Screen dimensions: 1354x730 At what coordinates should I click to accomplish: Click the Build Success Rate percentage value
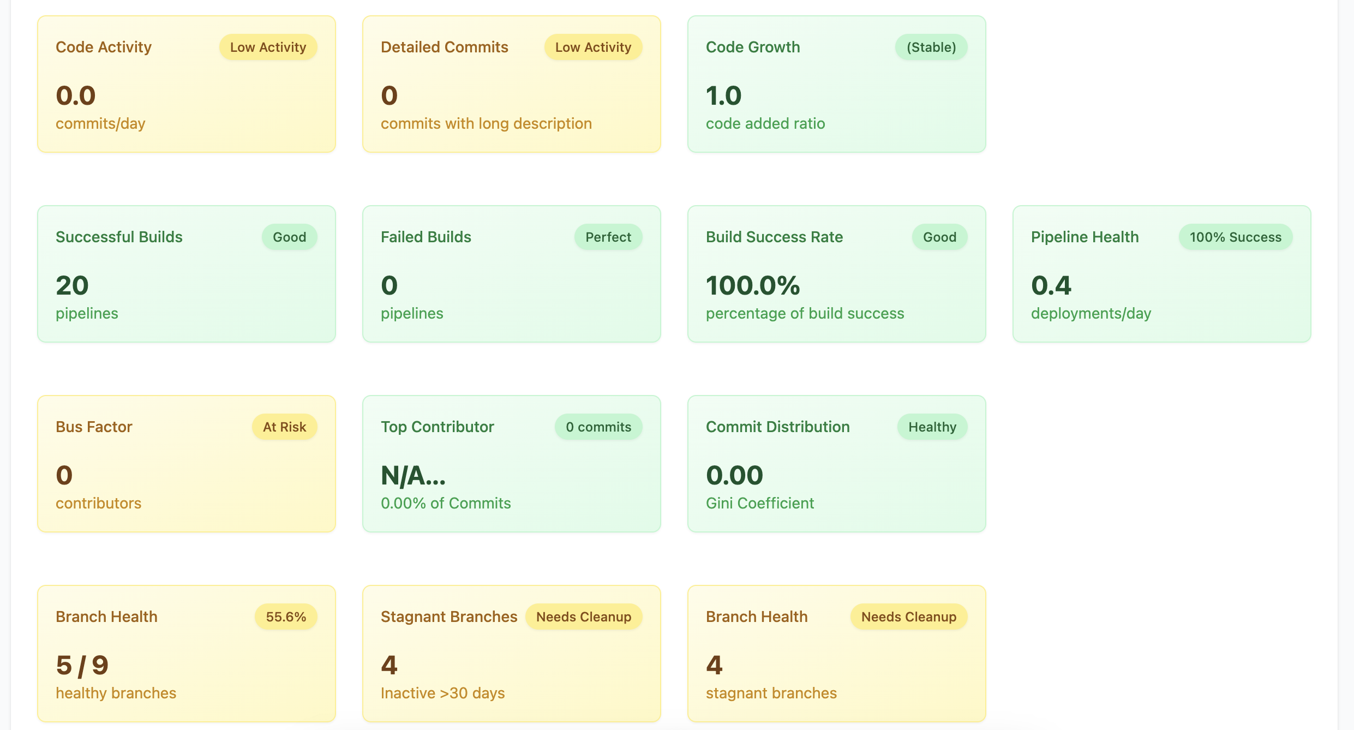click(753, 285)
